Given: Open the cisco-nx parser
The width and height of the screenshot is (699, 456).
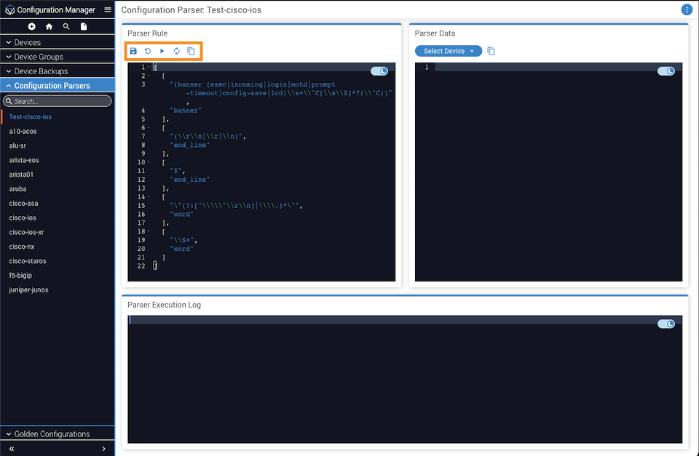Looking at the screenshot, I should pyautogui.click(x=22, y=247).
